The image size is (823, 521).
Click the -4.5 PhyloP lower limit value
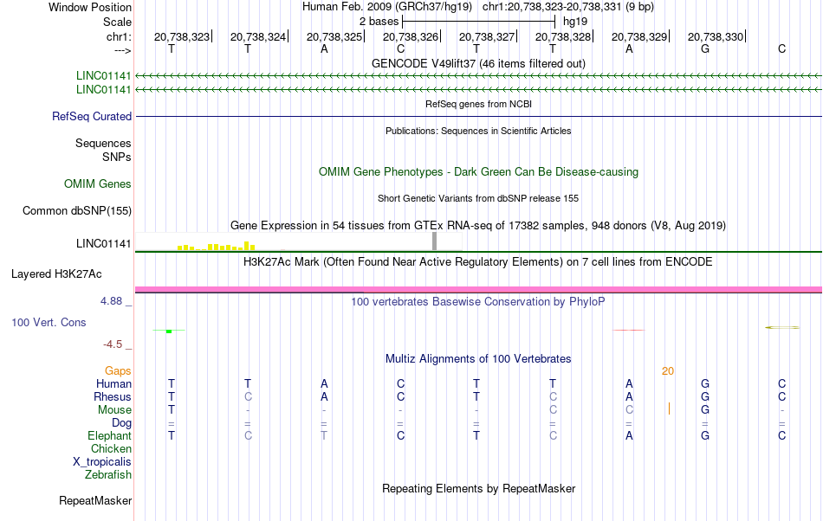(113, 344)
